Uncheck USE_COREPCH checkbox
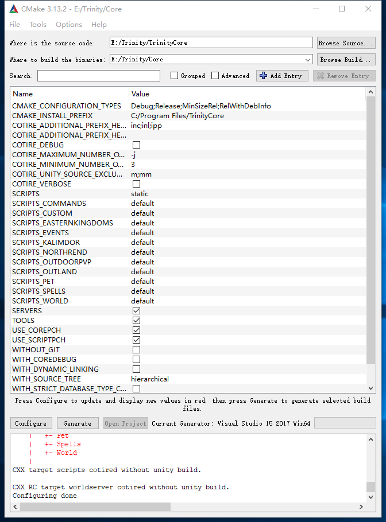This screenshot has width=386, height=522. (x=136, y=330)
